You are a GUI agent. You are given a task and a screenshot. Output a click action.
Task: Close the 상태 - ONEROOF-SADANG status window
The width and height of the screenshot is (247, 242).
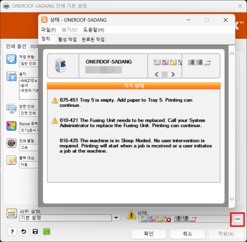[226, 20]
